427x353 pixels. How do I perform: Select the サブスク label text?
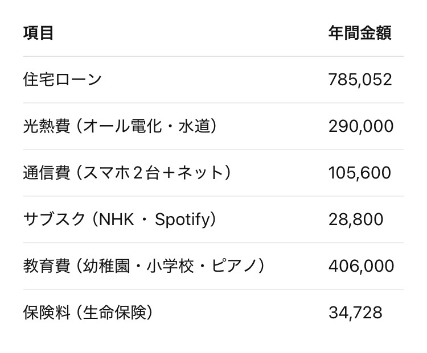click(x=54, y=219)
